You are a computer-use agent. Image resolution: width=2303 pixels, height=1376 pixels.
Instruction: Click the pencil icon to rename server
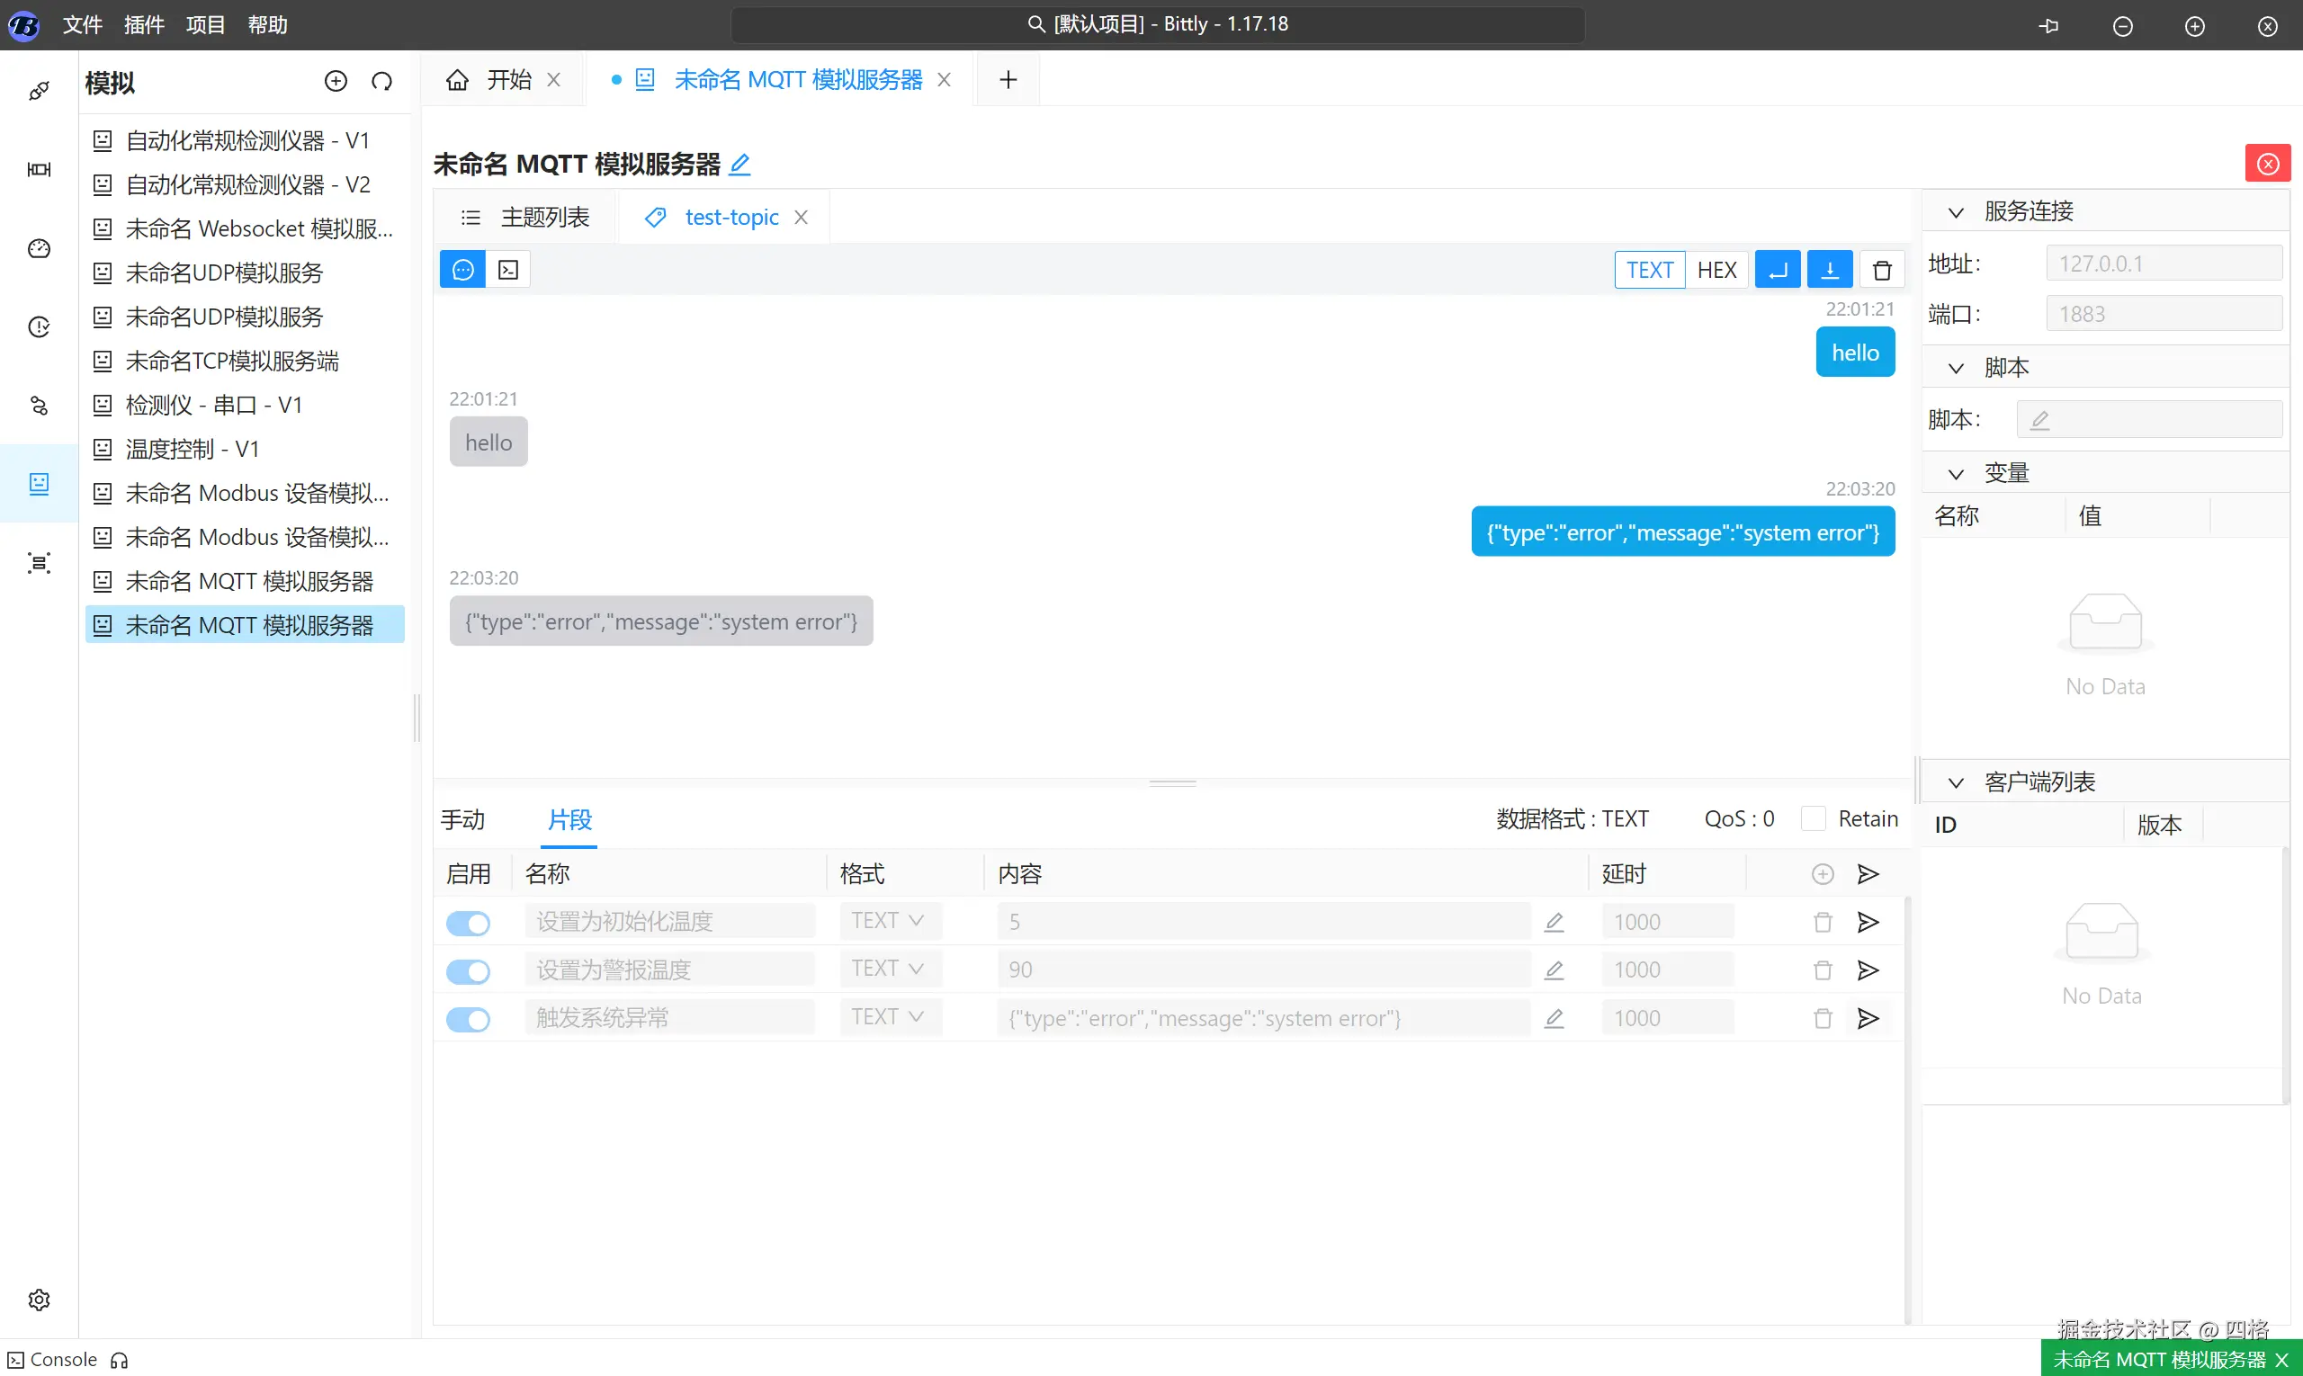(739, 165)
